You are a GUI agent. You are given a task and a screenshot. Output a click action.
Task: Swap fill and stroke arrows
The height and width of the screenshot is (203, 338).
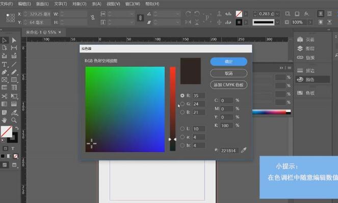pyautogui.click(x=17, y=128)
